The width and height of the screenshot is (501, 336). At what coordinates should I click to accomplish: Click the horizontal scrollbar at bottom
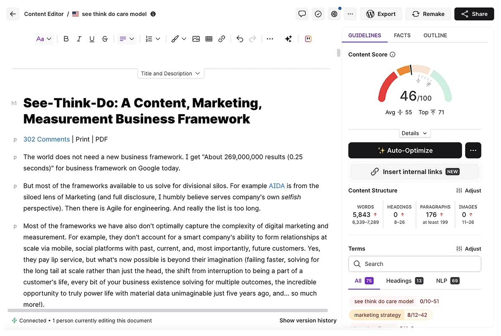(x=167, y=311)
